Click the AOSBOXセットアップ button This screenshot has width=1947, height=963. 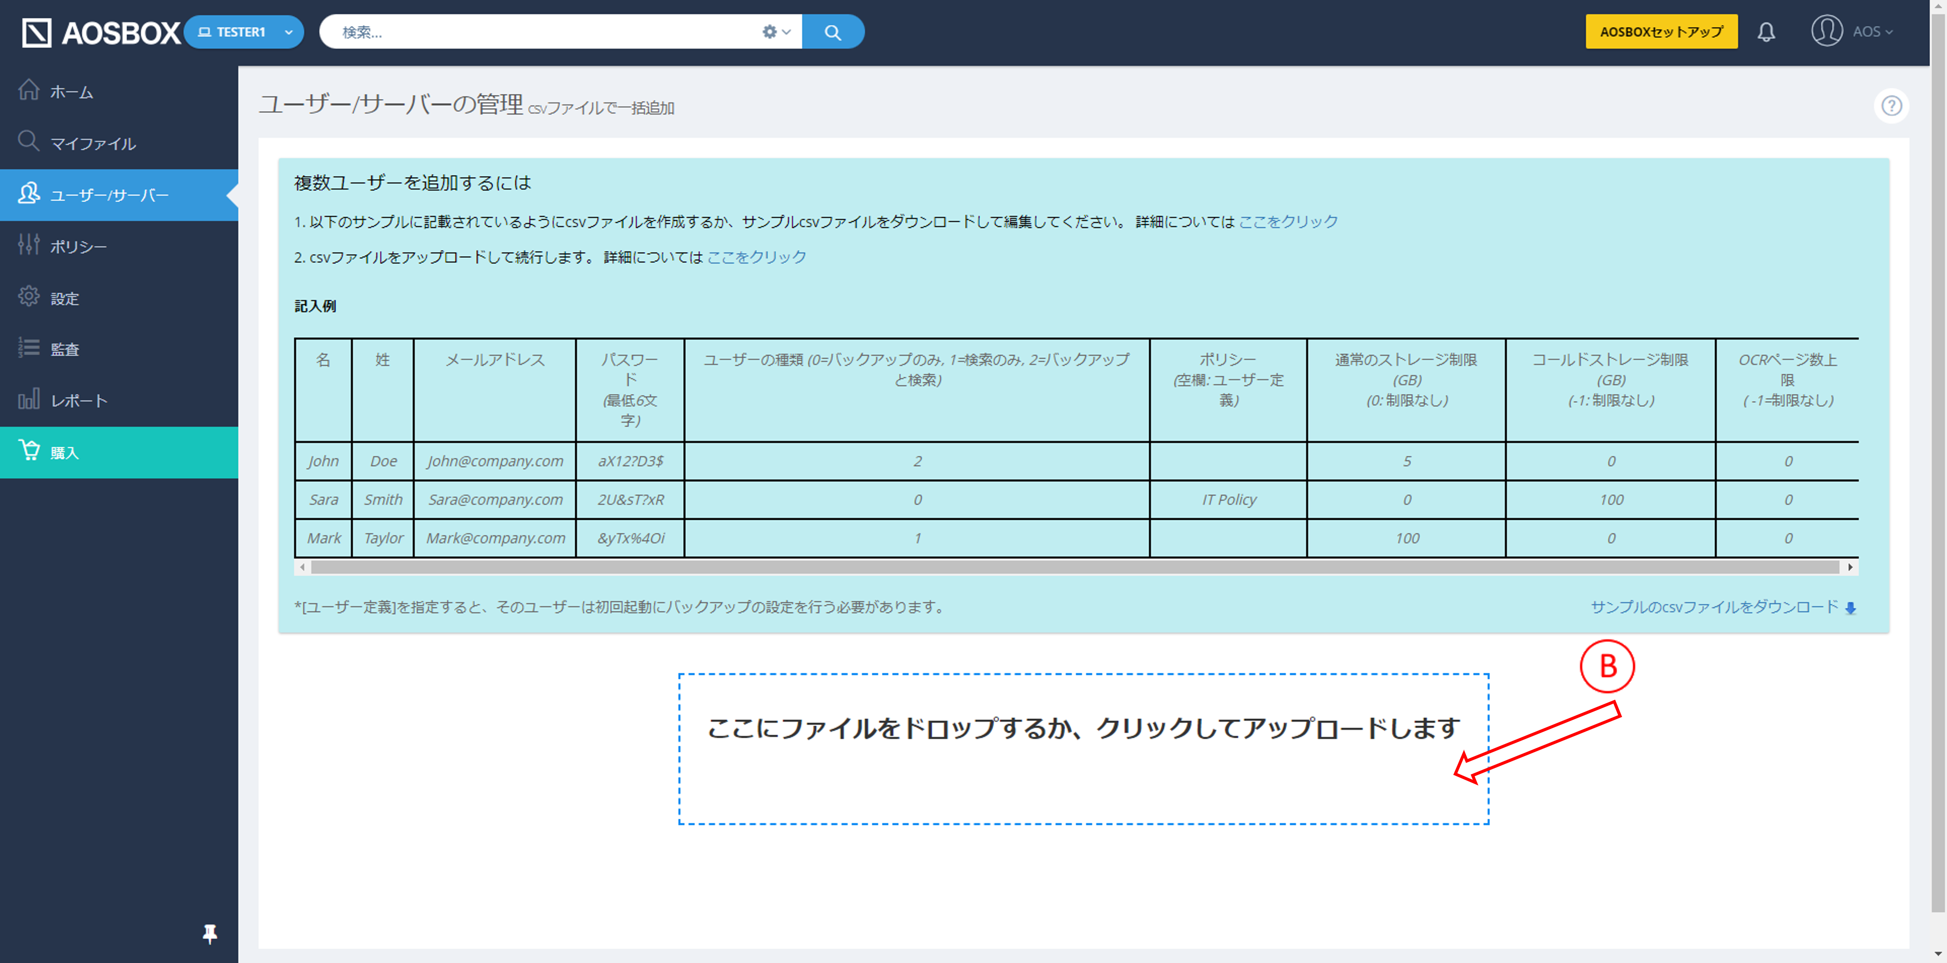pyautogui.click(x=1661, y=32)
